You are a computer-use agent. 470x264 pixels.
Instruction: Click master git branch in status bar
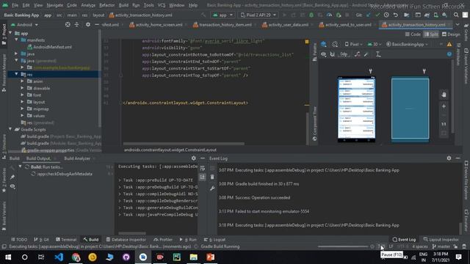tap(441, 246)
